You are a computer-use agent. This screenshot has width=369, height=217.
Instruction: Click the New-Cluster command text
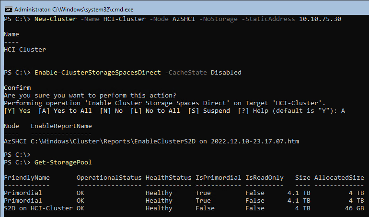[x=56, y=19]
